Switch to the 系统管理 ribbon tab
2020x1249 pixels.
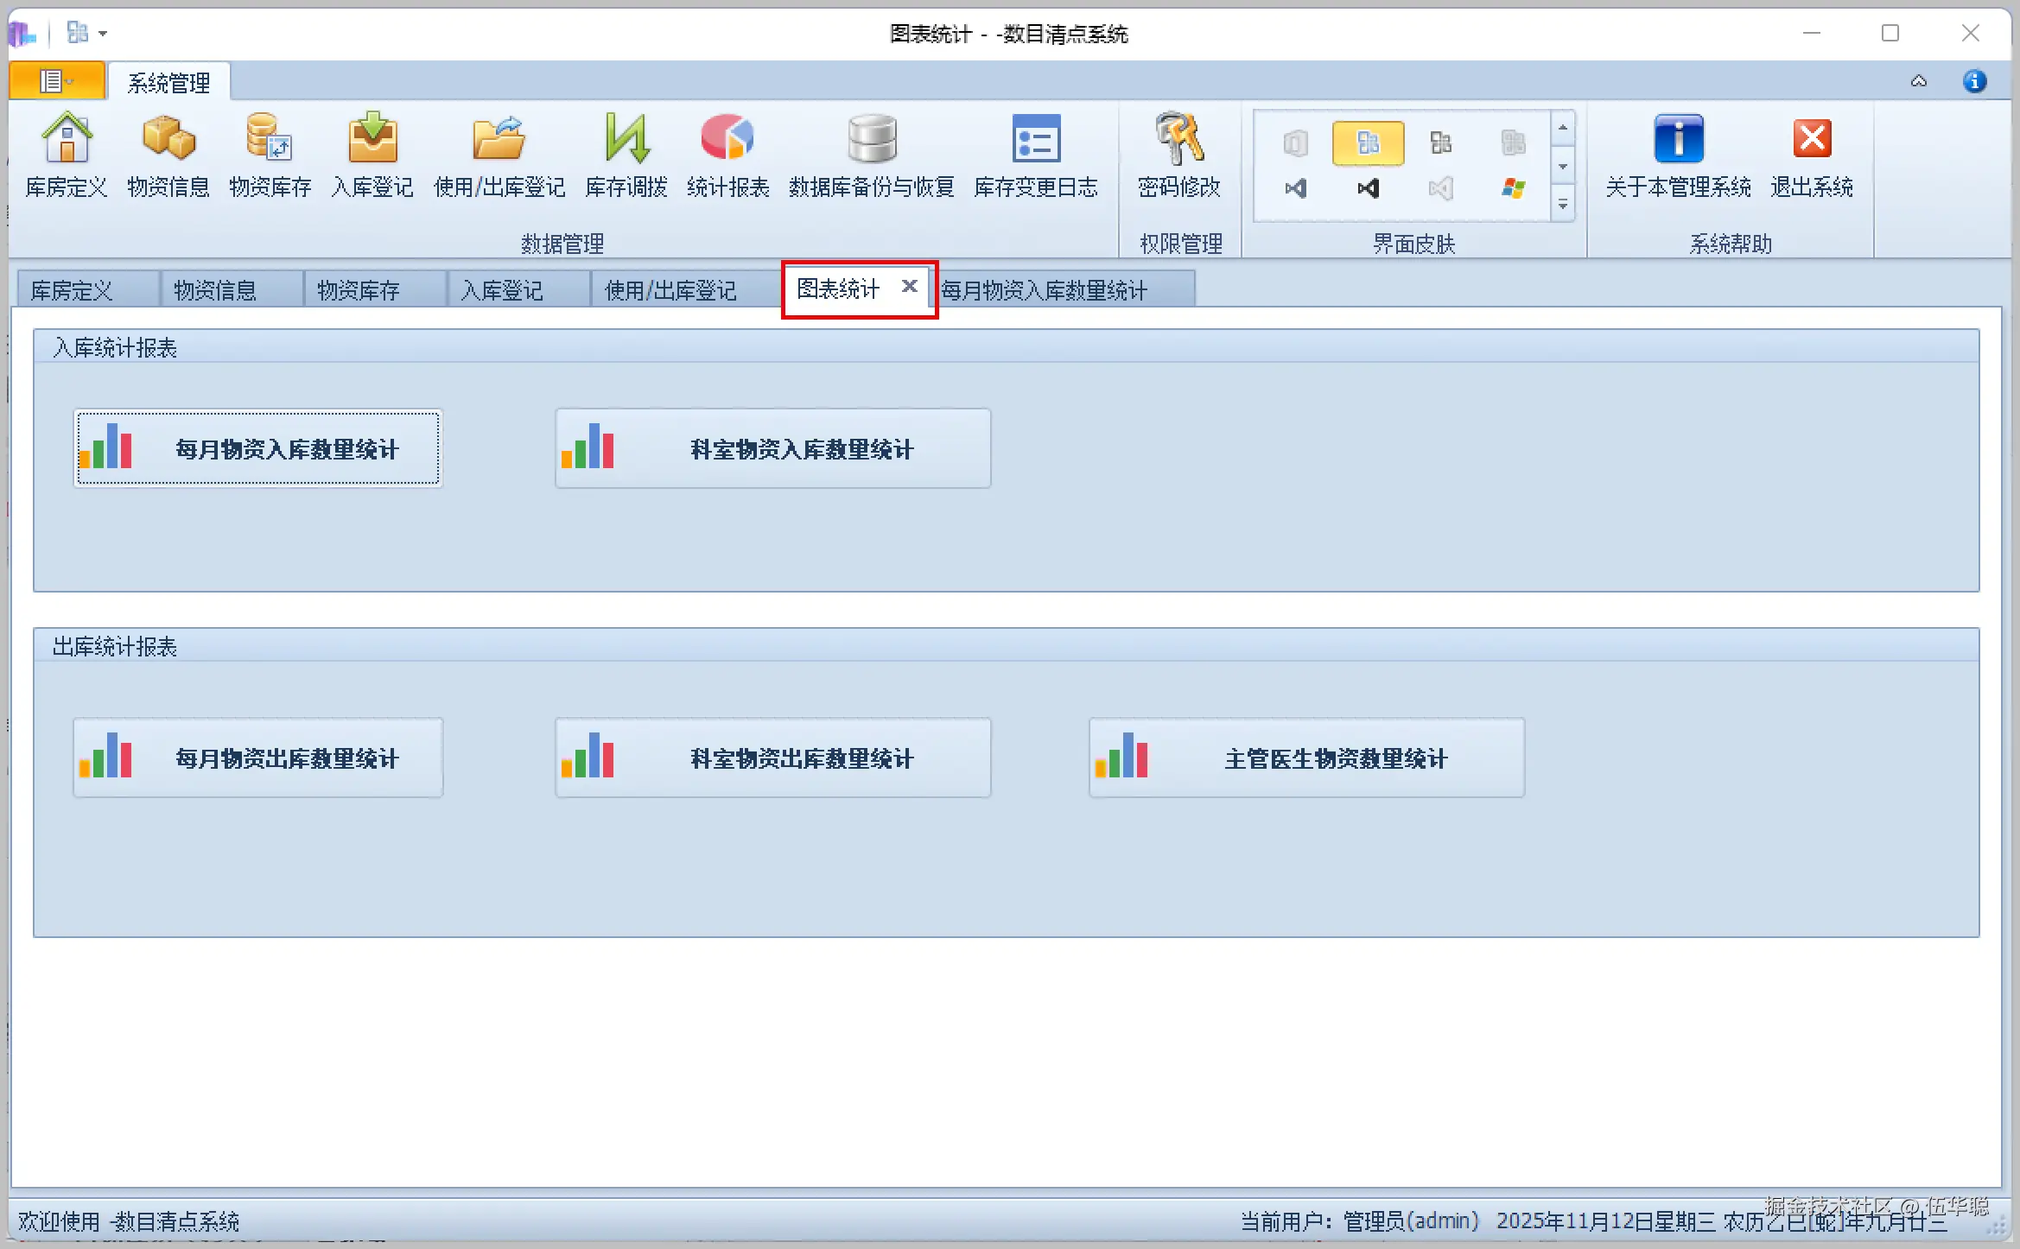point(169,83)
